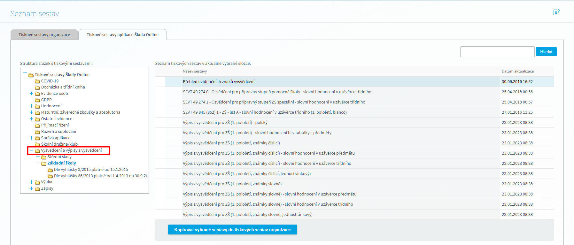This screenshot has height=245, width=574.
Task: Expand the Hodnocení tree node
Action: click(x=31, y=106)
